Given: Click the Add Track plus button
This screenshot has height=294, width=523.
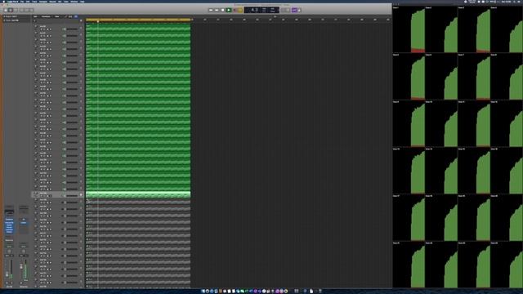Looking at the screenshot, I should coord(34,20).
